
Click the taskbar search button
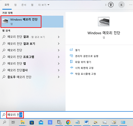click(x=5, y=122)
